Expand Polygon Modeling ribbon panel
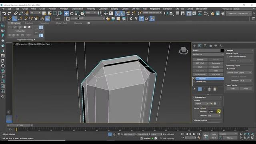The height and width of the screenshot is (144, 256). [26, 40]
